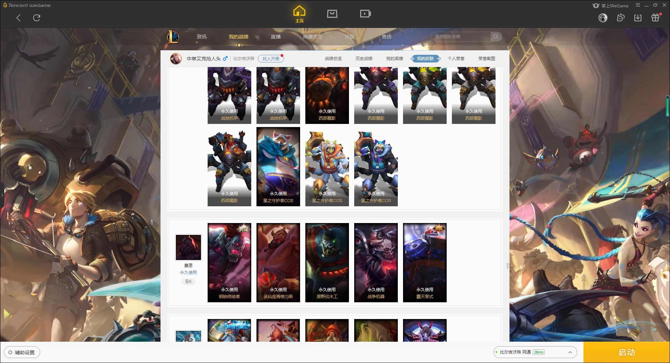Click the player name 中单艾克抢人头
The width and height of the screenshot is (670, 363).
point(204,59)
